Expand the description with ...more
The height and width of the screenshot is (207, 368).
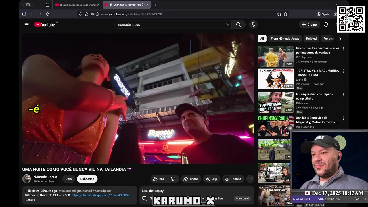pos(30,200)
